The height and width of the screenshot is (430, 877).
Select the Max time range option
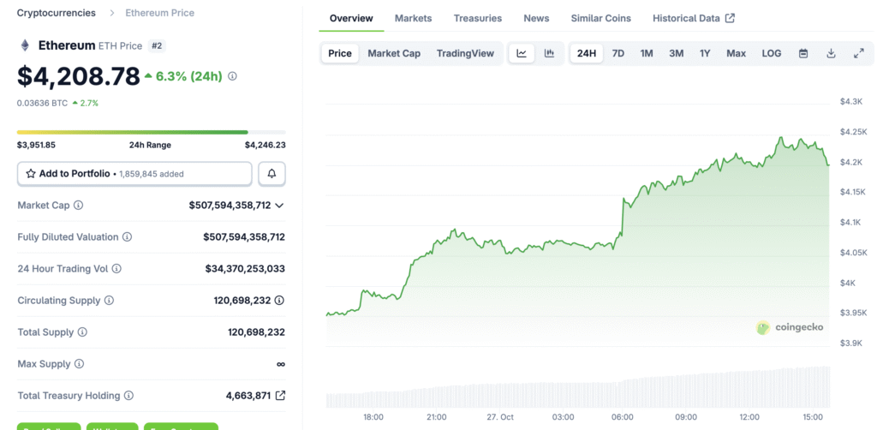tap(736, 53)
